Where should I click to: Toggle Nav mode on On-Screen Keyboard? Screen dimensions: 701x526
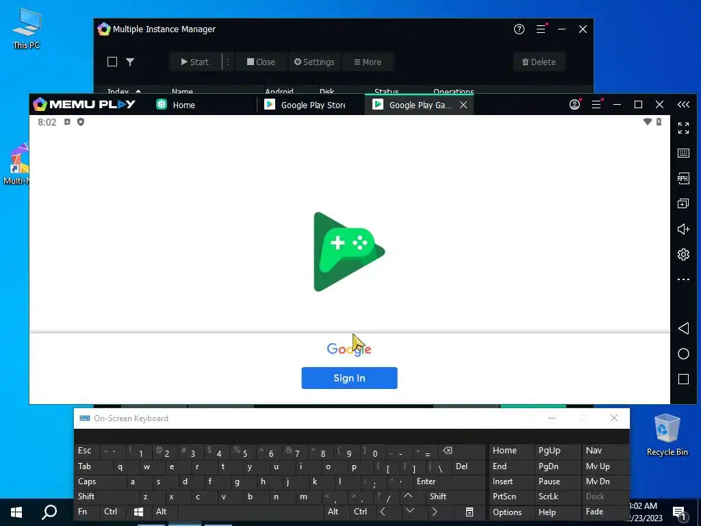pyautogui.click(x=605, y=451)
